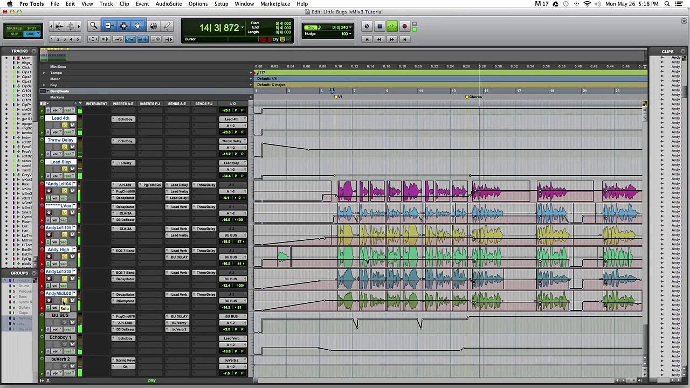Solo the Echoboy 1 track
Viewport: 690px width, 388px height.
(x=65, y=344)
